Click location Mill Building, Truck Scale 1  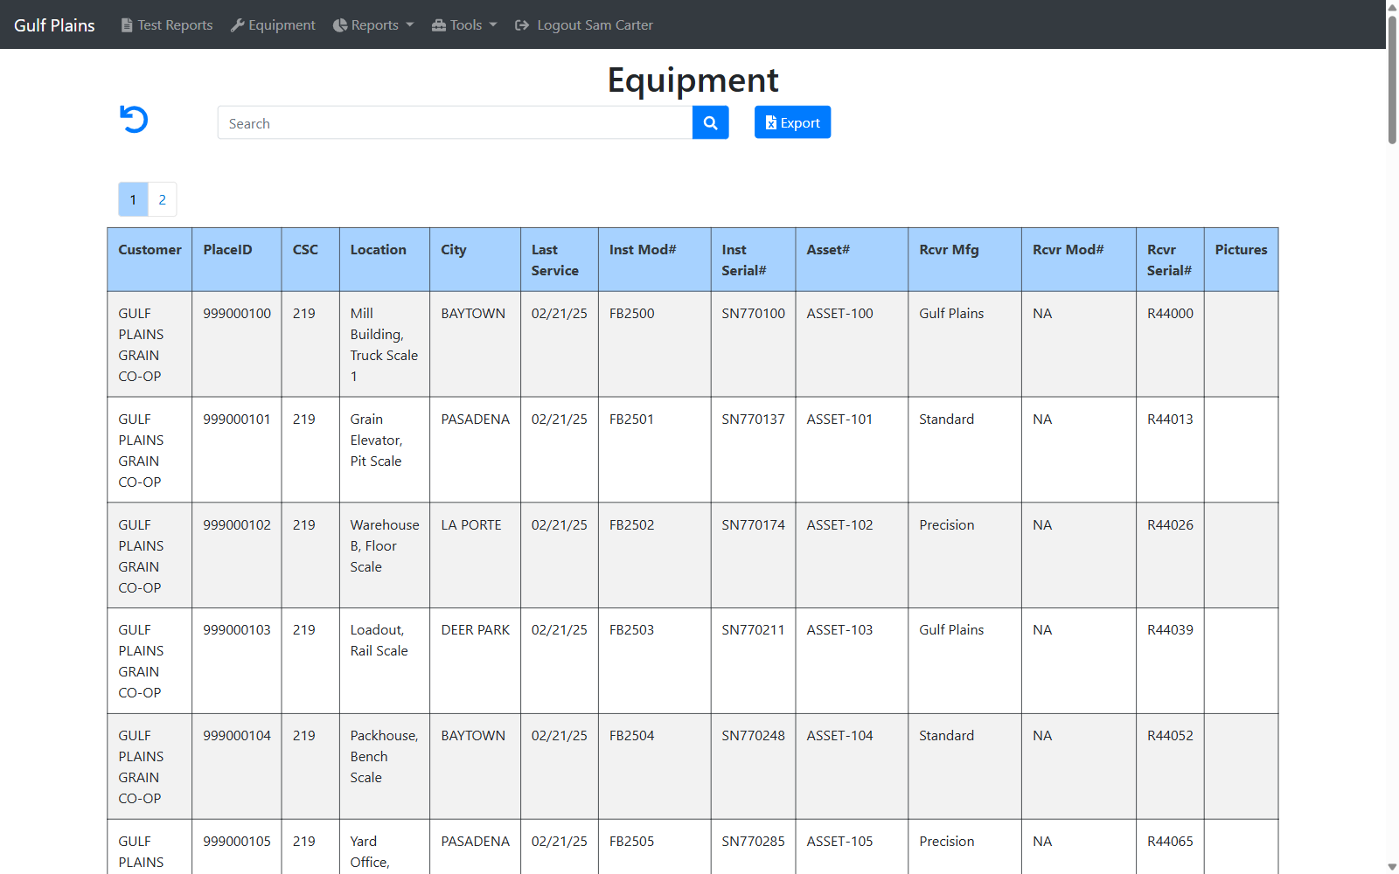point(384,345)
